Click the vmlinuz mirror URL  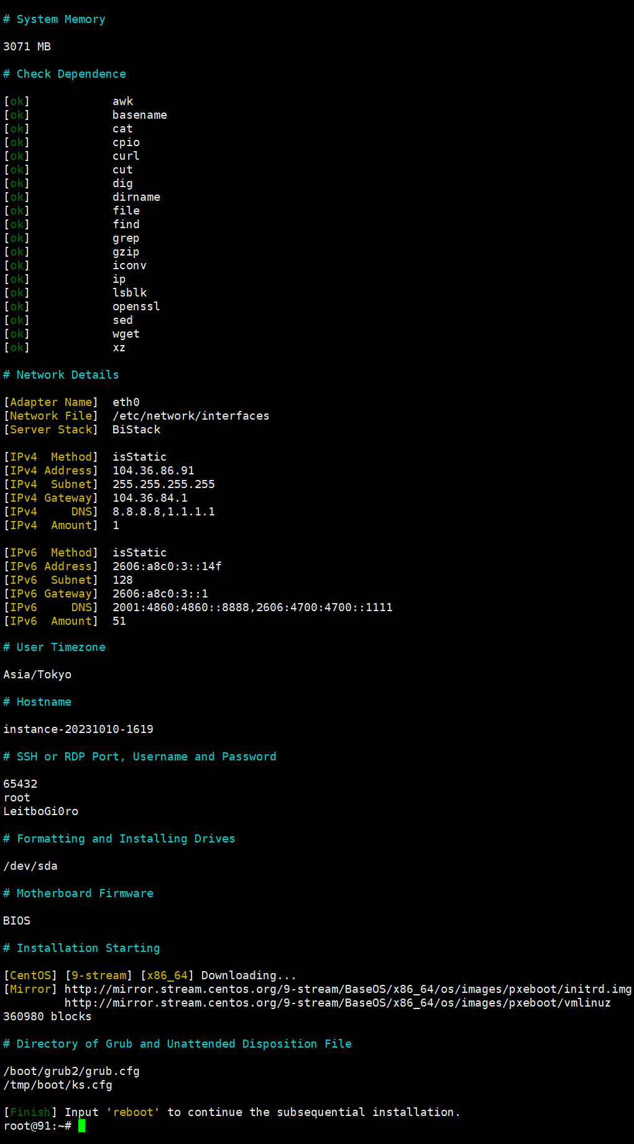coord(338,1003)
